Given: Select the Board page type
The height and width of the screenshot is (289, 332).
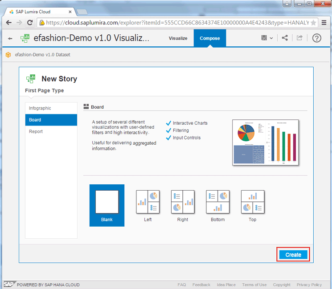Looking at the screenshot, I should (x=51, y=120).
